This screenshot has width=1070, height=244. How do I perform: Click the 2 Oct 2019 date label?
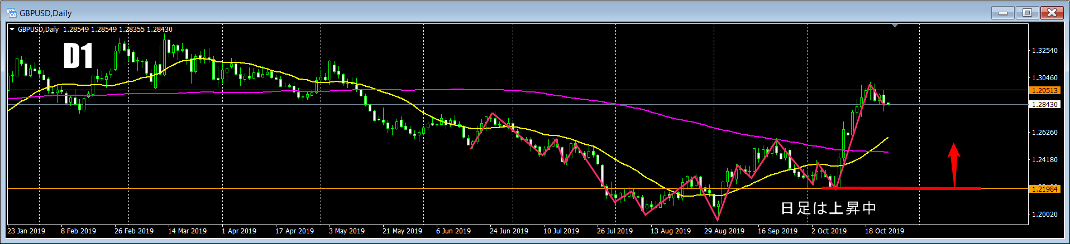pos(829,231)
